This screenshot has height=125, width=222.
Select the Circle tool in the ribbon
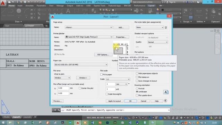click(x=19, y=11)
